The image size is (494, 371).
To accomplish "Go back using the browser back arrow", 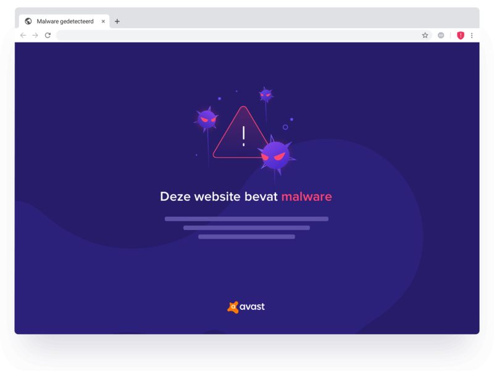I will (x=23, y=35).
